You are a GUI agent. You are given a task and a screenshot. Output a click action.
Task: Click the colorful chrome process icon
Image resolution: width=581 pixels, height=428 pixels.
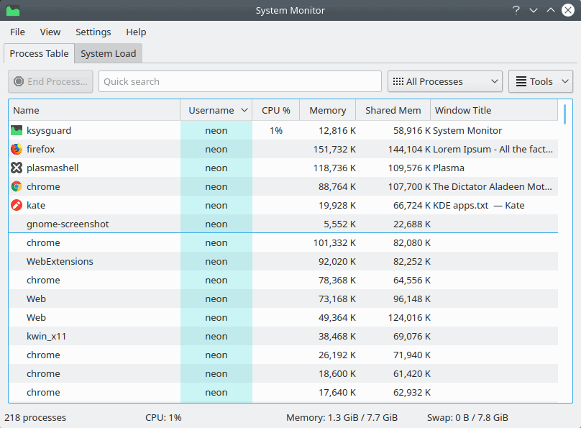click(17, 186)
